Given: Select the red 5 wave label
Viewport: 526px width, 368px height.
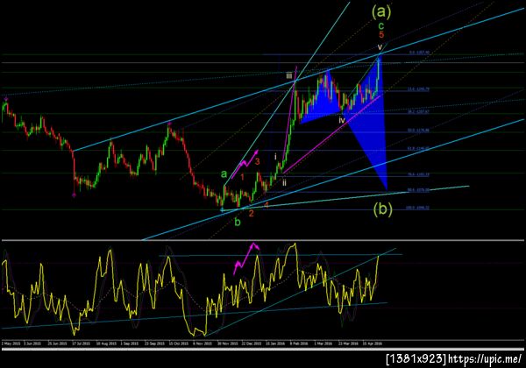Looking at the screenshot, I should click(x=381, y=34).
